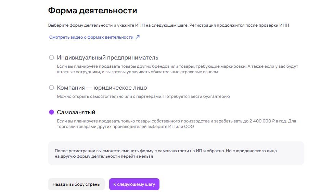Click the description about штатные сотрудники

pos(177,69)
